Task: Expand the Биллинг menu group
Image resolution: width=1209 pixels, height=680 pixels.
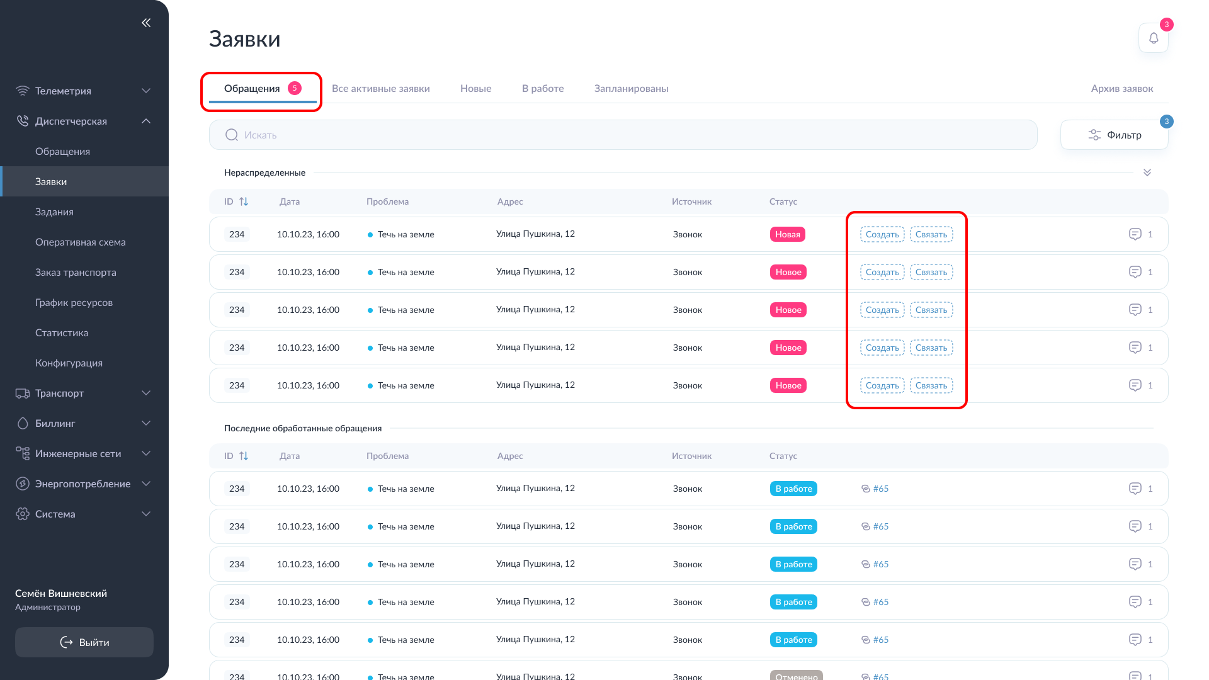Action: [x=146, y=423]
